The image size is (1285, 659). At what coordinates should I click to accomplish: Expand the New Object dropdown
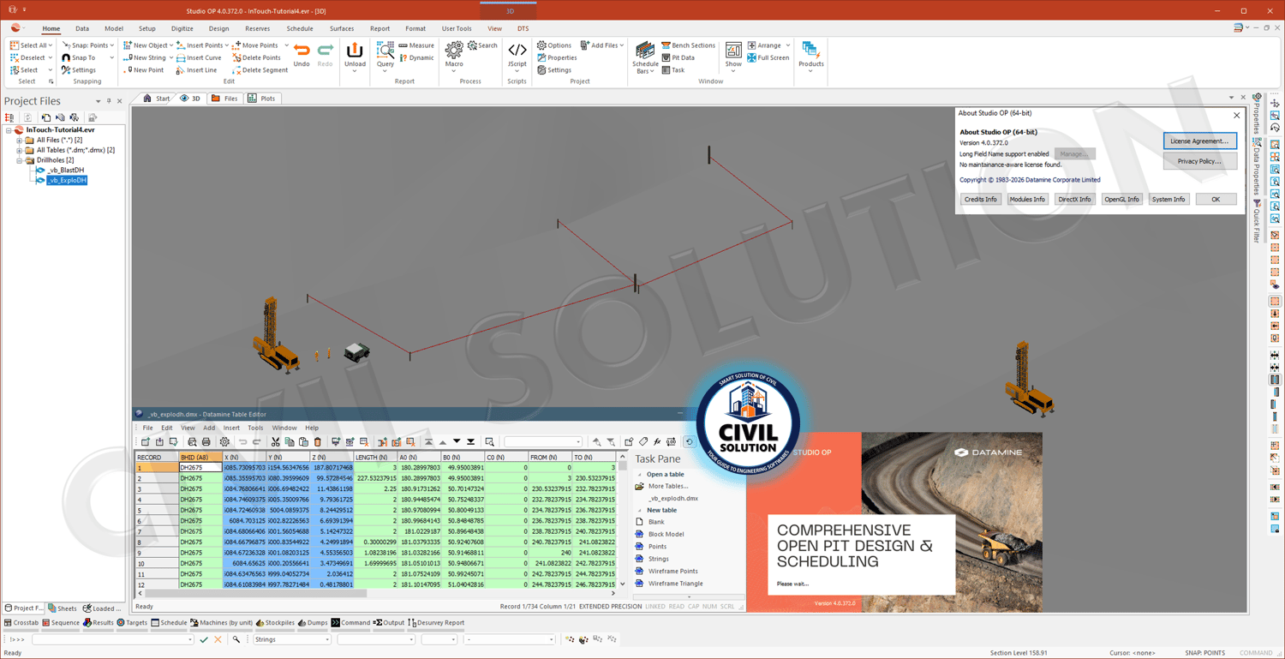tap(171, 45)
